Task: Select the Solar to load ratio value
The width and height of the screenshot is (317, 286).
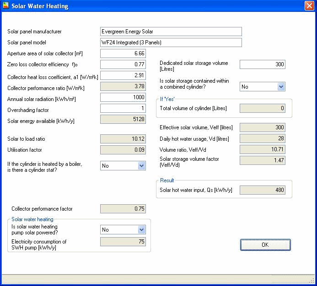Action: (x=123, y=139)
